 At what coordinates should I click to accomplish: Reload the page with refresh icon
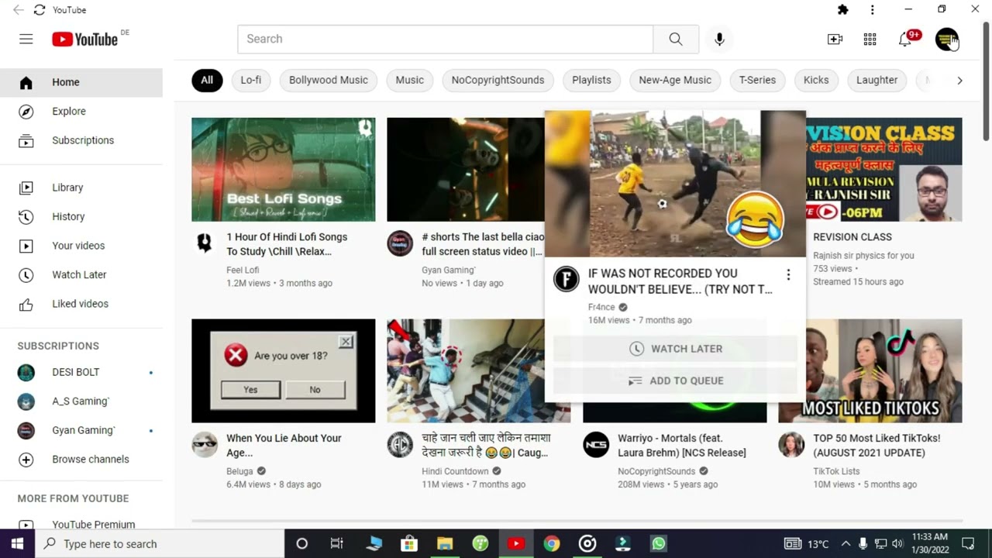pyautogui.click(x=40, y=10)
